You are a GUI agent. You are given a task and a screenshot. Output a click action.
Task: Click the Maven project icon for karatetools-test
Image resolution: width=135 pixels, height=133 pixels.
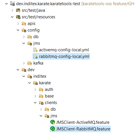(x=12, y=4)
